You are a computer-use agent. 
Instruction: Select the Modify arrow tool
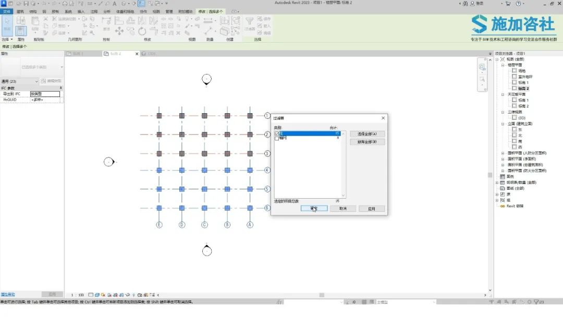7,25
